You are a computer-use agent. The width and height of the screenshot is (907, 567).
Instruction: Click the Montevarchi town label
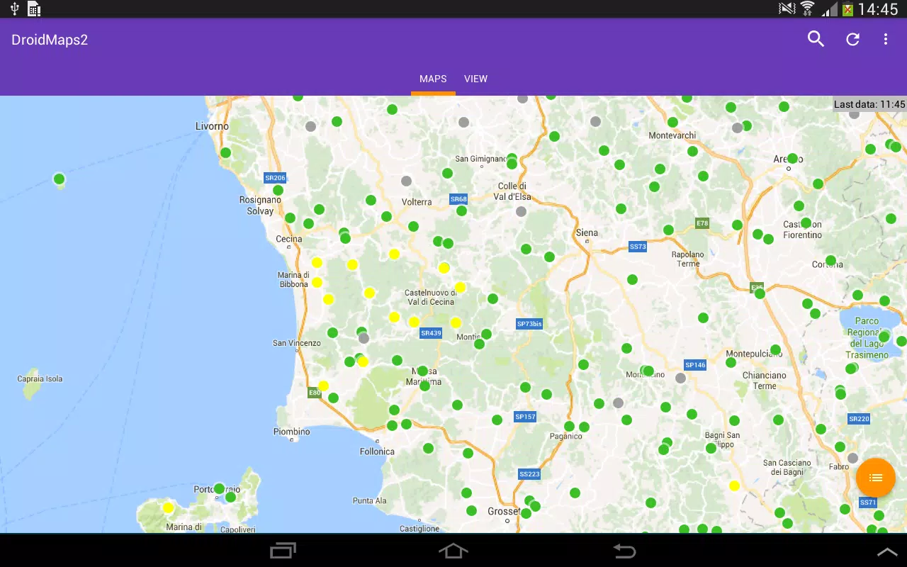(672, 135)
